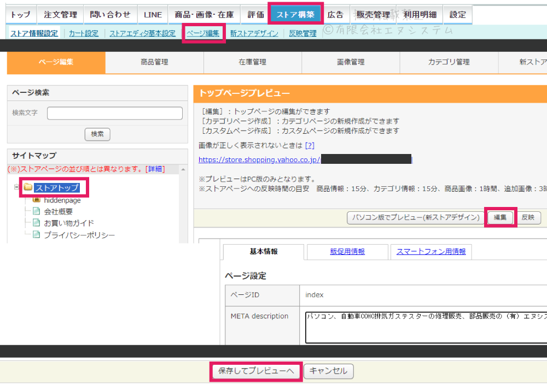547x391 pixels.
Task: Select the orange ページ編集 tab
Action: [56, 62]
